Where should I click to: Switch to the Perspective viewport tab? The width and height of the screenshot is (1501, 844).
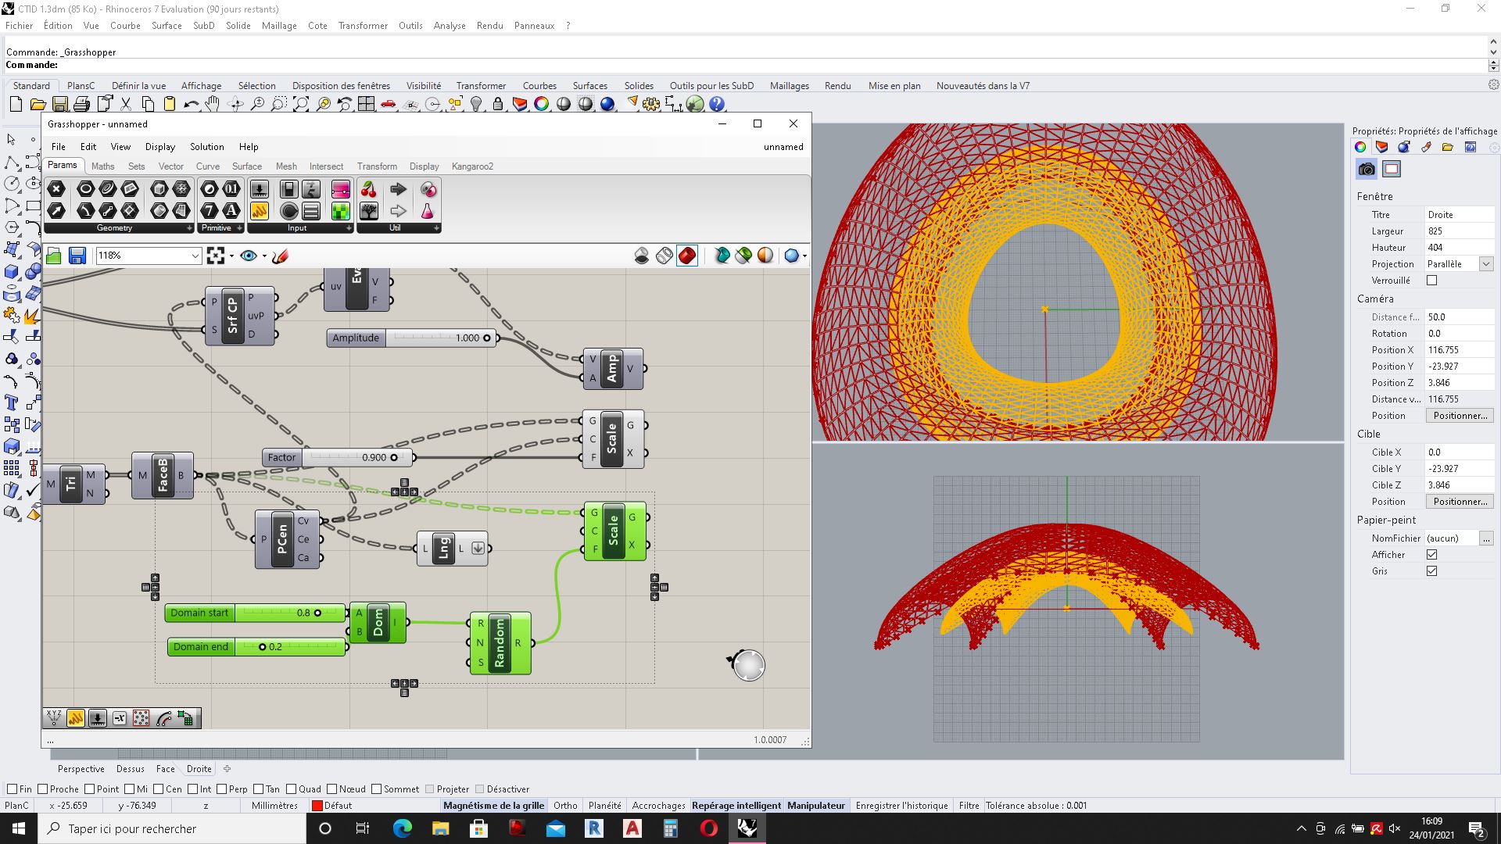coord(81,769)
